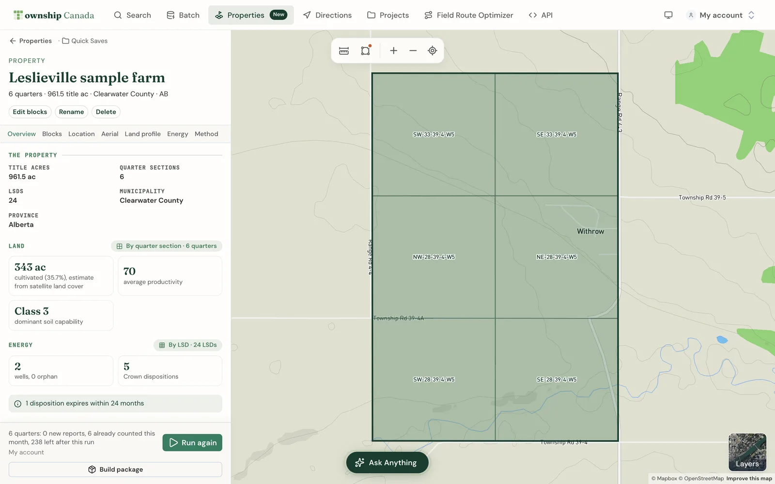Viewport: 775px width, 484px height.
Task: Open the Projects nav item
Action: [x=388, y=15]
